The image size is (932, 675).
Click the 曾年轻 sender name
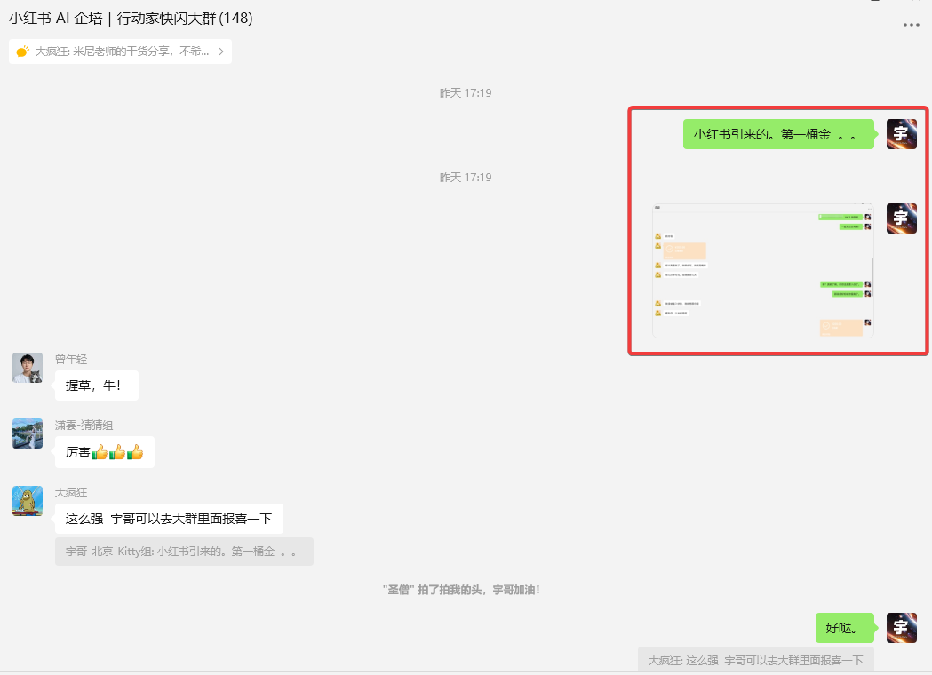click(71, 360)
